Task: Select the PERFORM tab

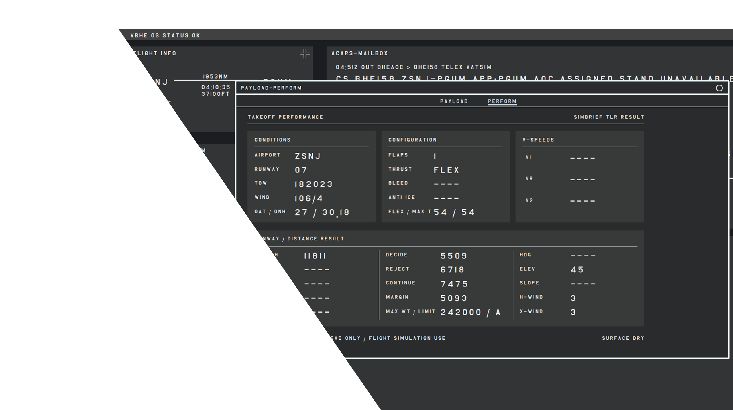Action: (x=502, y=101)
